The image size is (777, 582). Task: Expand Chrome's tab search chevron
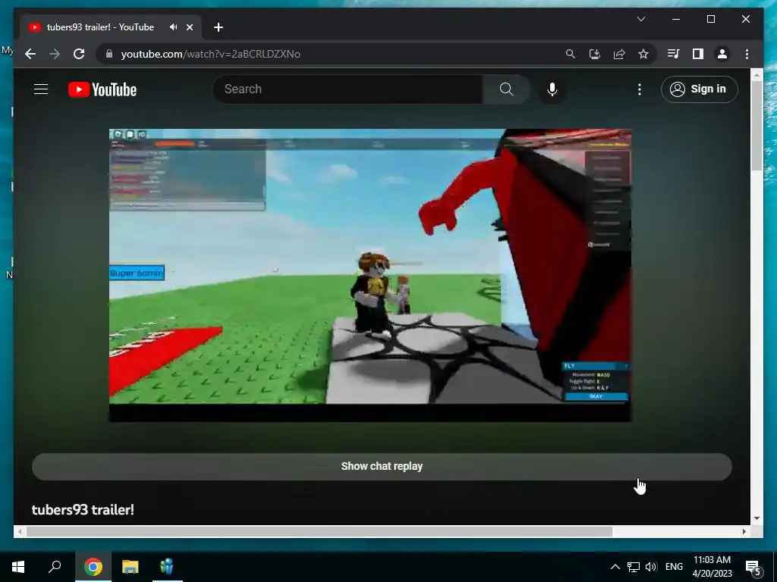tap(640, 19)
